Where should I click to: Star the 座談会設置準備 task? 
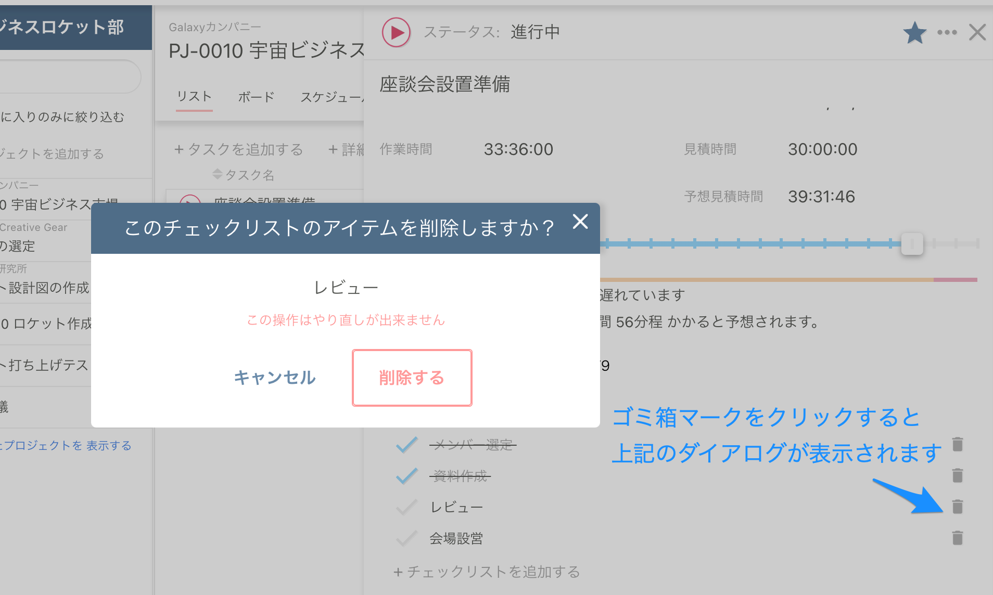point(914,32)
